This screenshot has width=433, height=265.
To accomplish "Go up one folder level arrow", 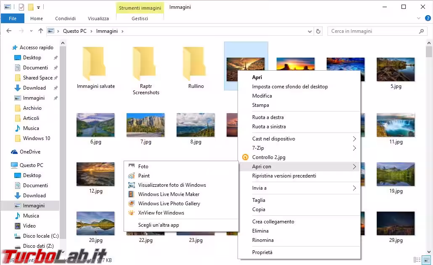I will coord(40,31).
